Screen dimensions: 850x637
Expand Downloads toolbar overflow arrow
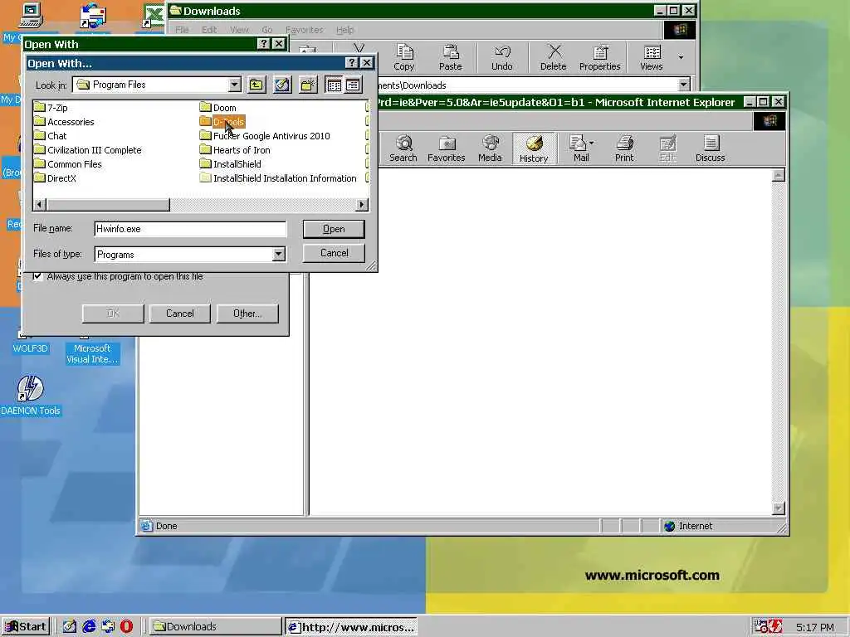coord(681,57)
